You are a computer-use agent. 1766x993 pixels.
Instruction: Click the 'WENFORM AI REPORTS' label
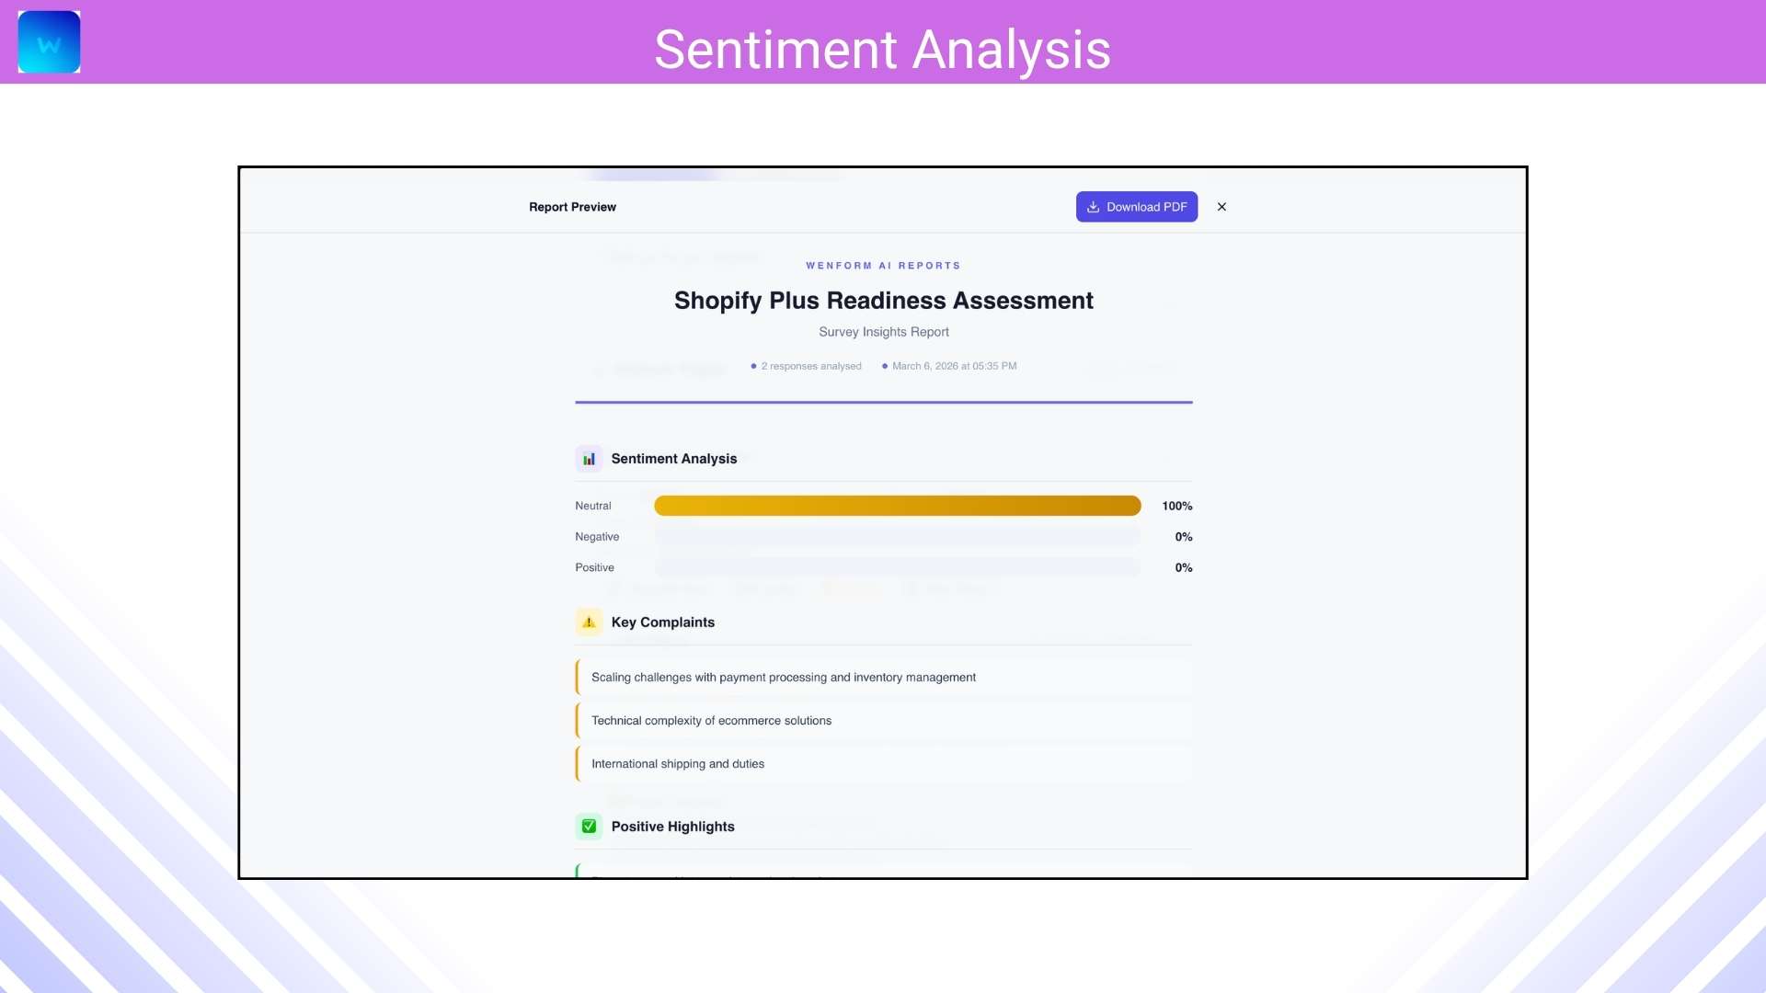pyautogui.click(x=883, y=266)
